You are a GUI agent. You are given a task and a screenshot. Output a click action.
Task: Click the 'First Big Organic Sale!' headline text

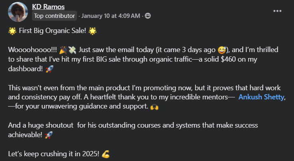pyautogui.click(x=52, y=31)
